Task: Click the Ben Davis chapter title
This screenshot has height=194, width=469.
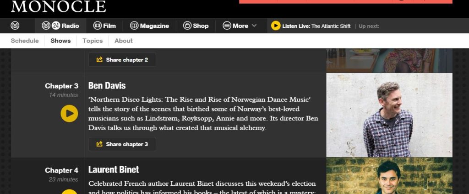Action: pyautogui.click(x=107, y=86)
